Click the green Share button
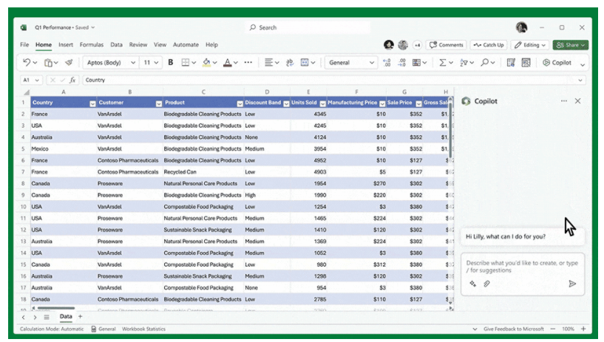 pos(571,45)
